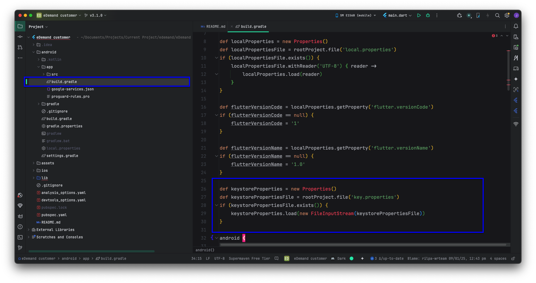Open the Wi-Fi pairing tool in right sidebar
This screenshot has height=283, width=536.
click(x=516, y=124)
